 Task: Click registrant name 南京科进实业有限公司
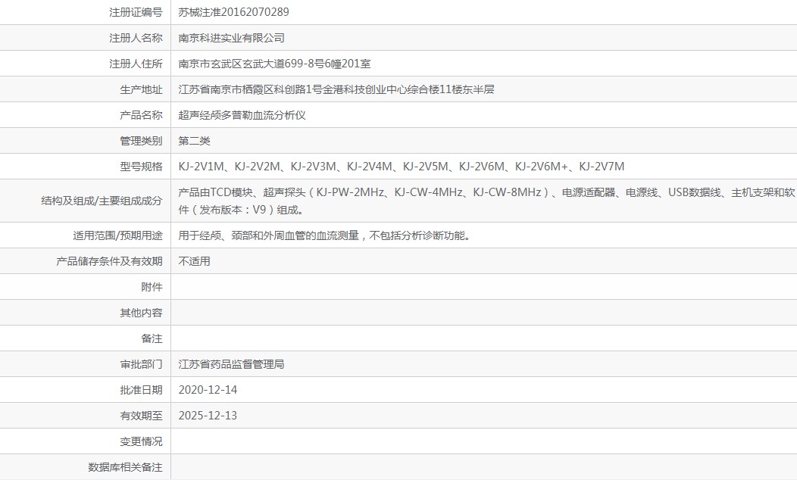pos(231,38)
